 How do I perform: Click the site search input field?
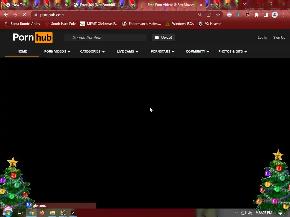coord(105,38)
